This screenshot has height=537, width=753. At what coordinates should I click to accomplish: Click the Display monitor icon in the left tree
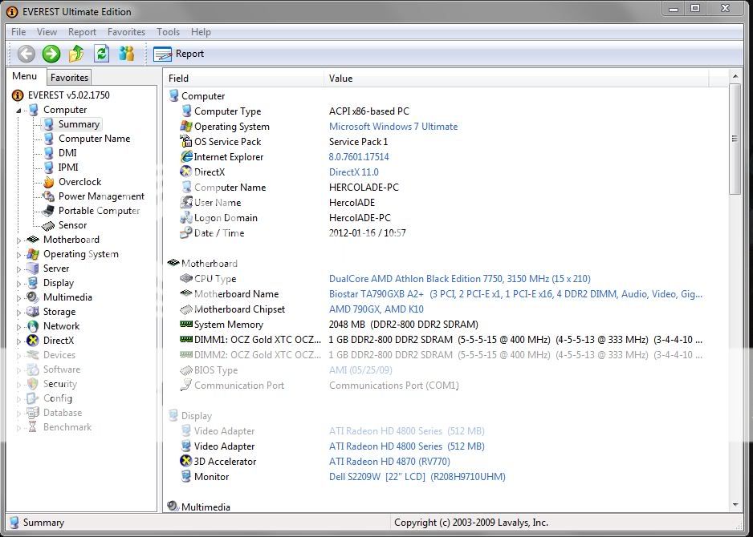[33, 283]
